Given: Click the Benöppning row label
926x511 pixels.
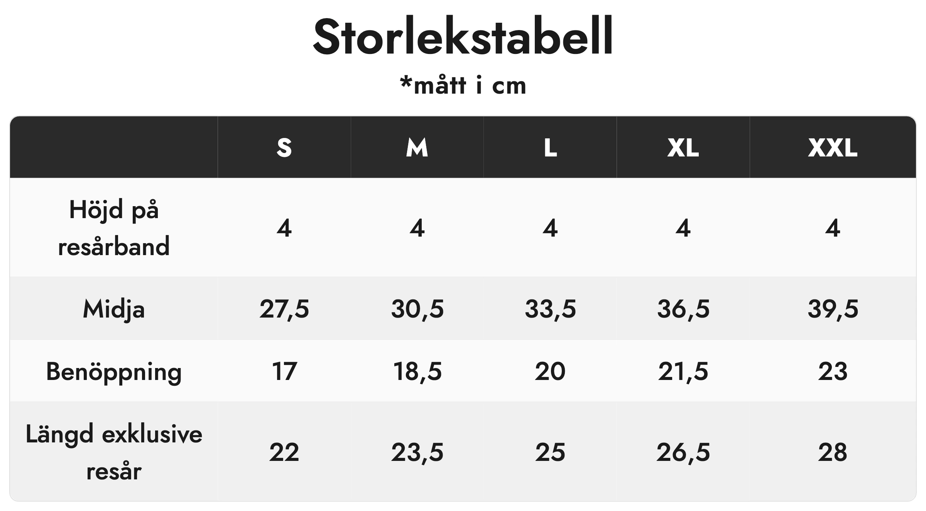Looking at the screenshot, I should point(114,371).
